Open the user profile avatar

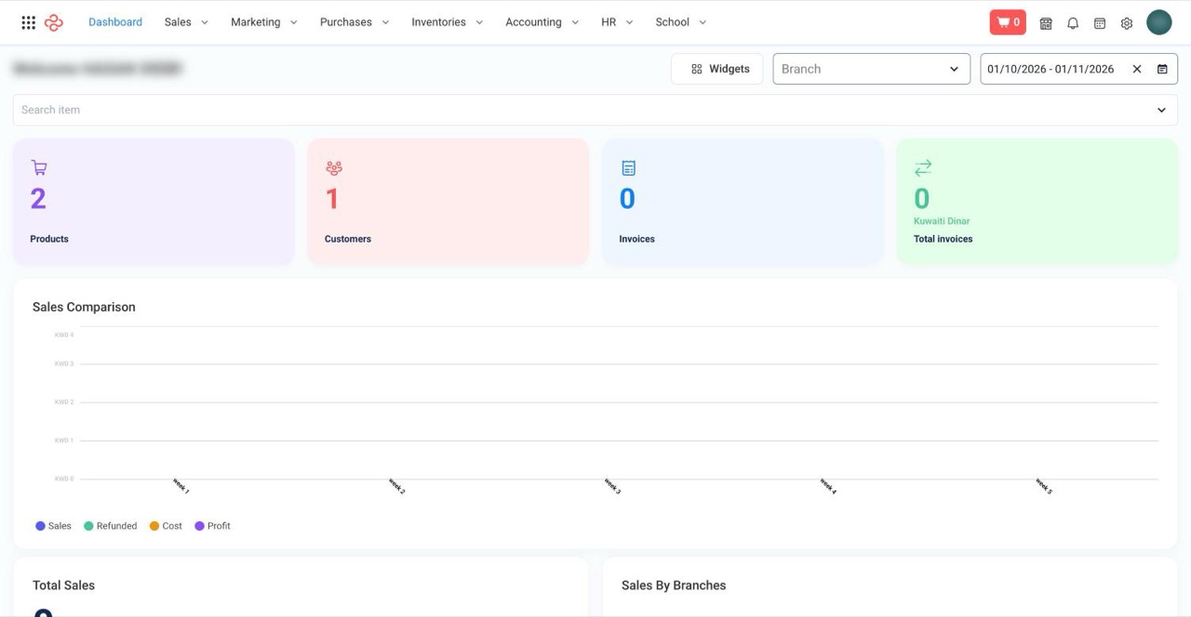pos(1159,22)
